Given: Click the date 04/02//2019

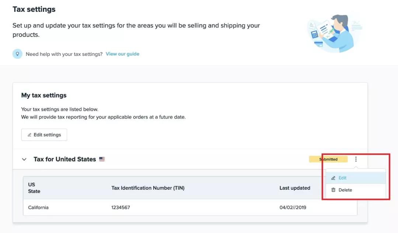Looking at the screenshot, I should point(293,208).
